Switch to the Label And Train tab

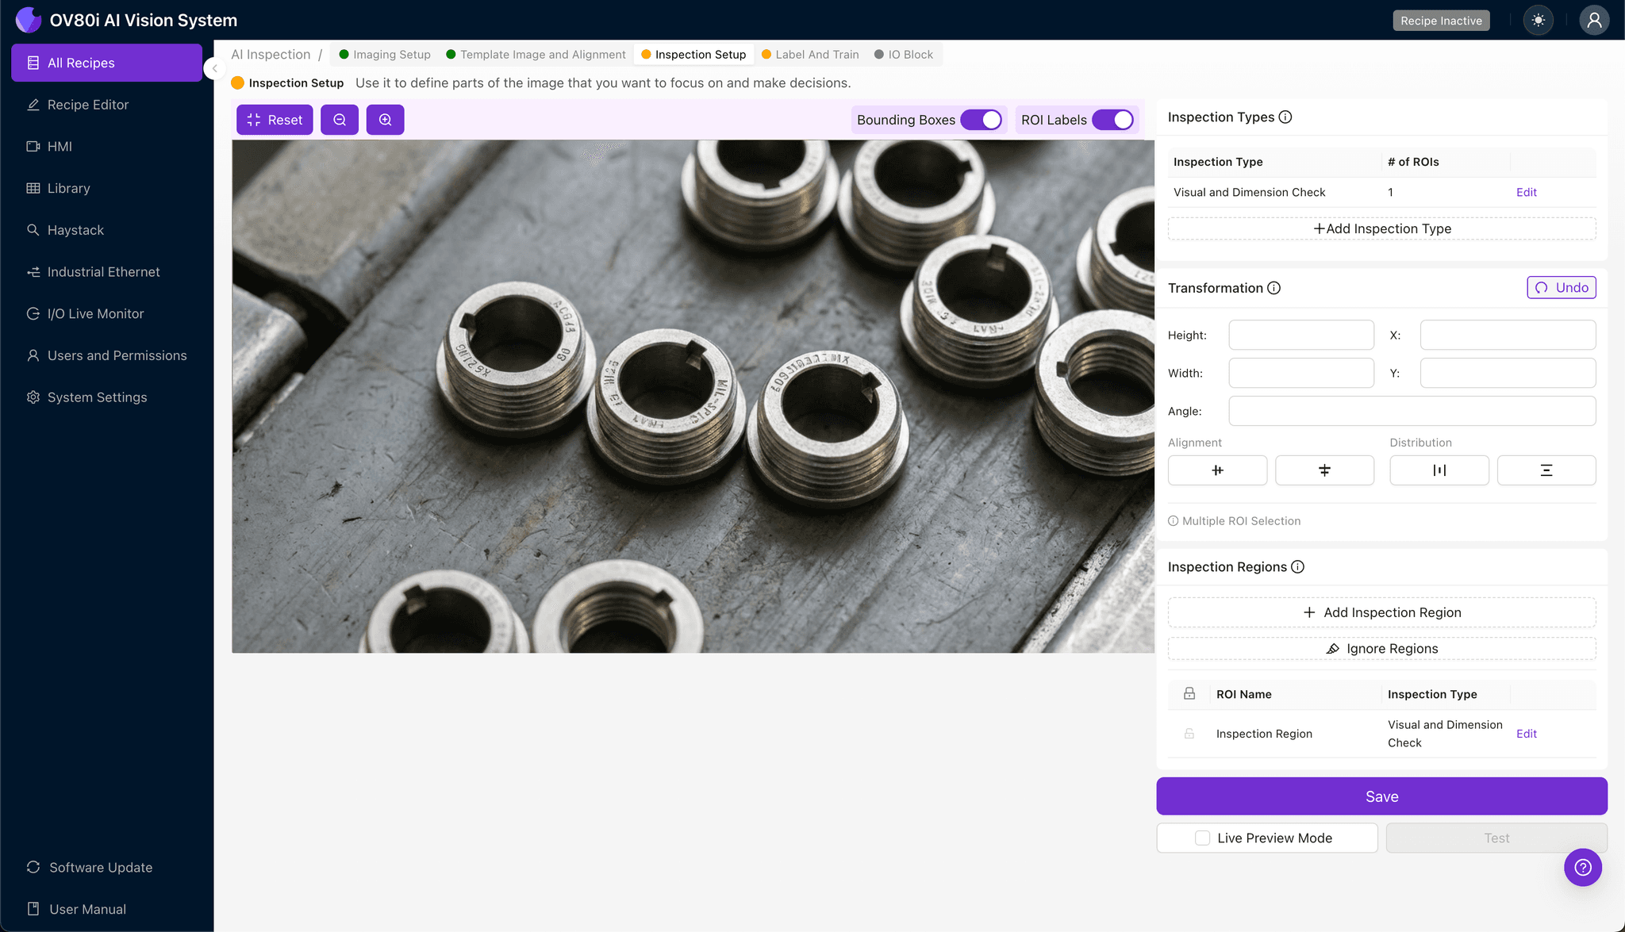pos(816,55)
